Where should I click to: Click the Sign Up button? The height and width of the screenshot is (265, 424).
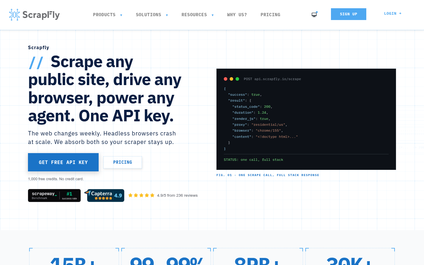pyautogui.click(x=349, y=14)
